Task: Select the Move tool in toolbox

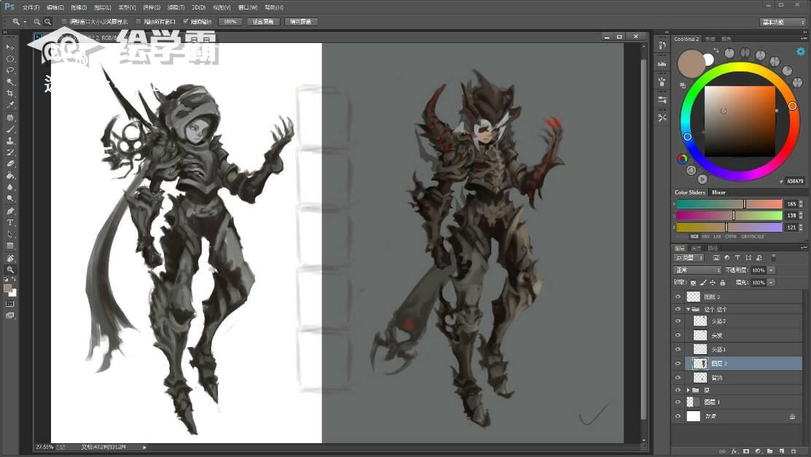Action: pos(9,47)
